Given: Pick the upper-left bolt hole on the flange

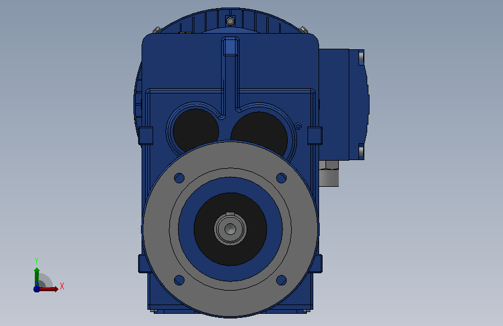Looking at the screenshot, I should (x=179, y=178).
